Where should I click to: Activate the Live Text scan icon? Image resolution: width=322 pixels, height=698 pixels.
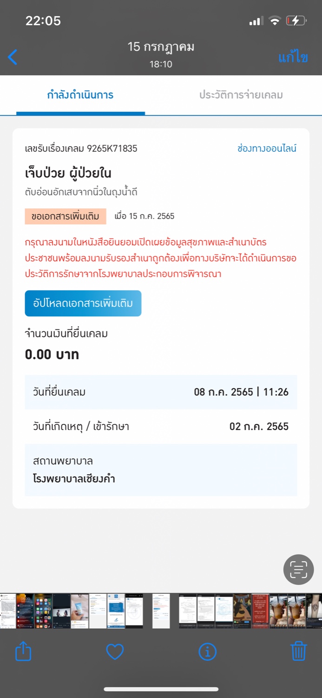pos(298,570)
